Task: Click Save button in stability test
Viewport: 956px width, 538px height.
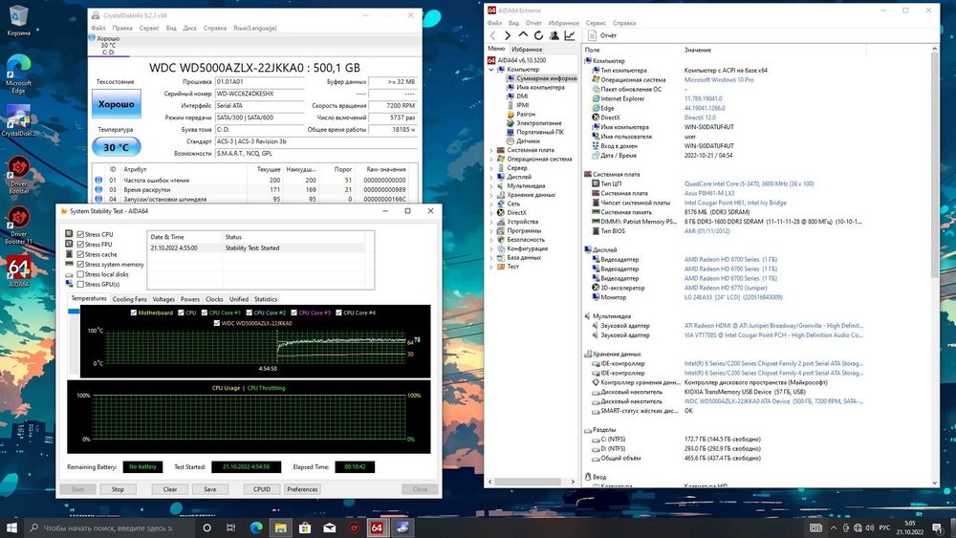Action: 209,489
